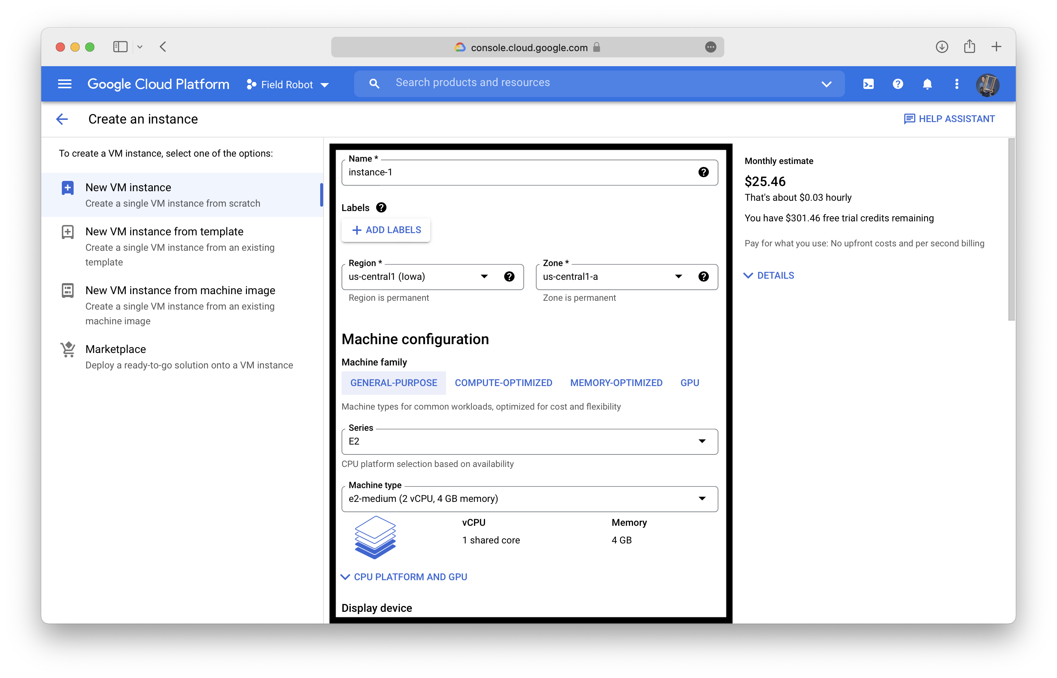The height and width of the screenshot is (678, 1057).
Task: Go back using the blue arrow
Action: pos(62,119)
